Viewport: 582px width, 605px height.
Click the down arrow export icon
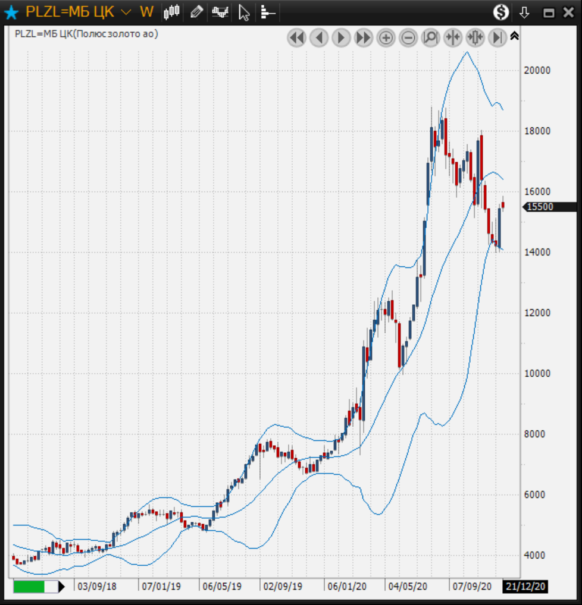coord(524,12)
